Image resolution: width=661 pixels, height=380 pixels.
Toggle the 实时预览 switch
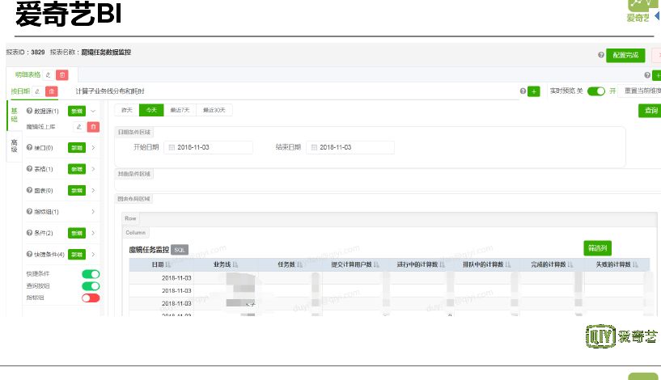(596, 91)
